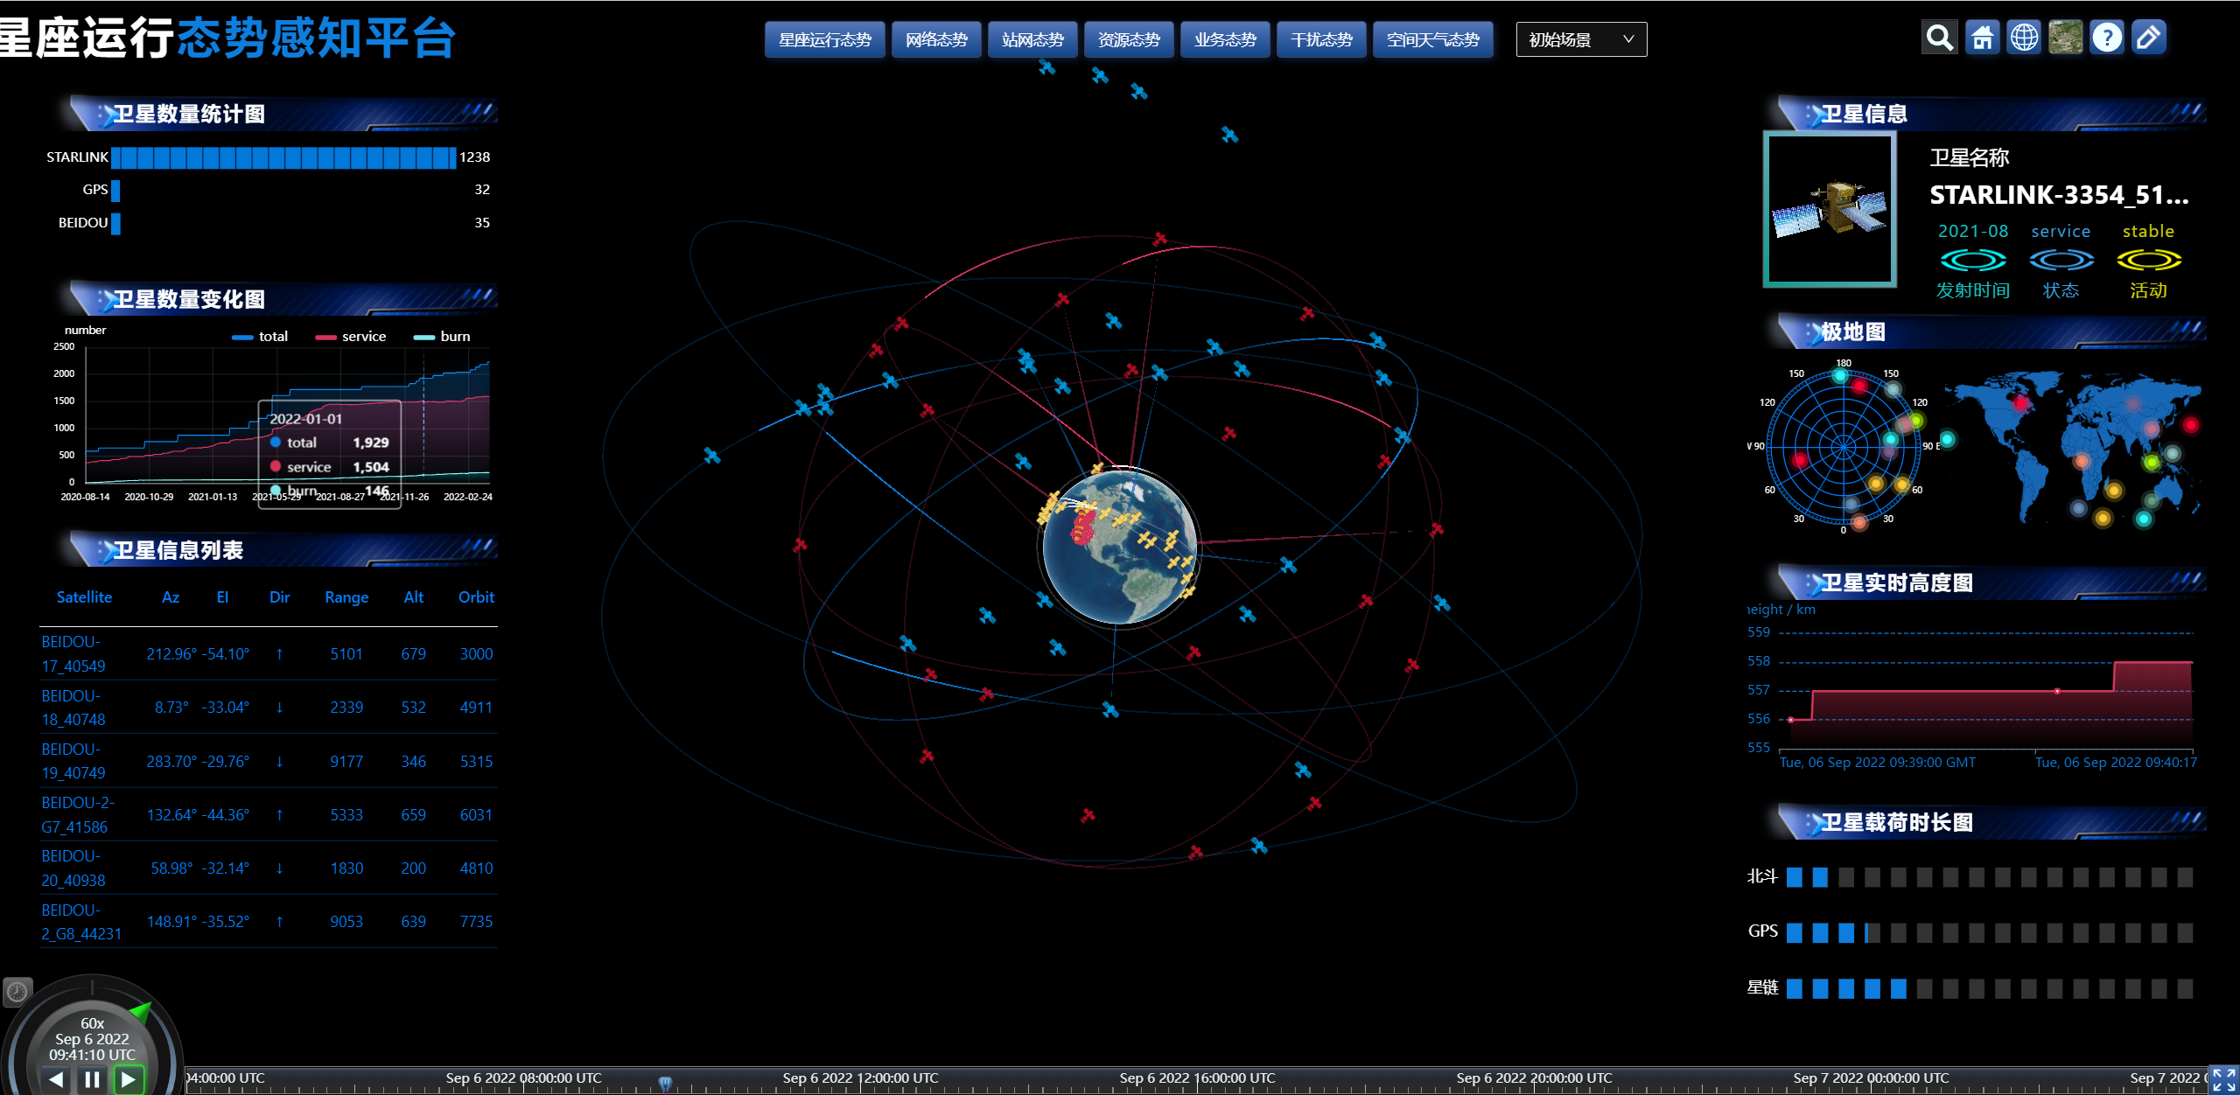Open the 网络态势 tab
The image size is (2240, 1095).
coord(936,39)
